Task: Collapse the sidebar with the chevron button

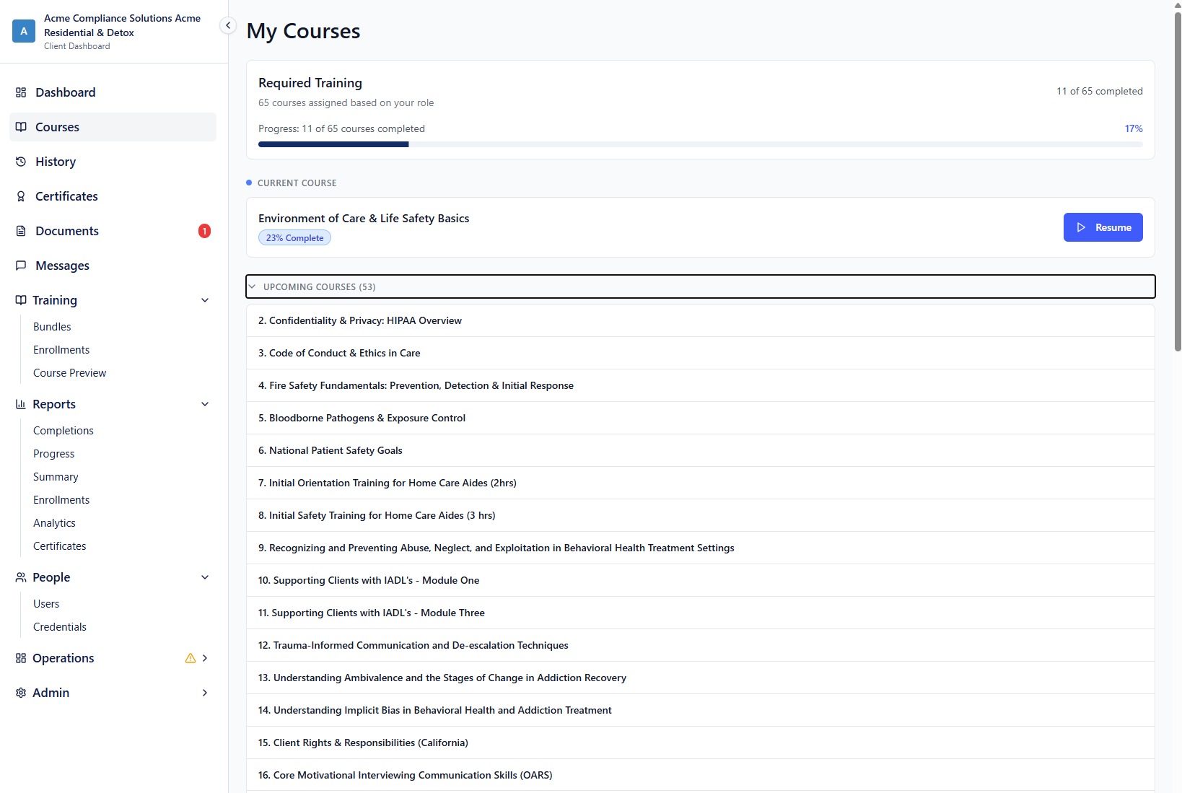Action: coord(228,25)
